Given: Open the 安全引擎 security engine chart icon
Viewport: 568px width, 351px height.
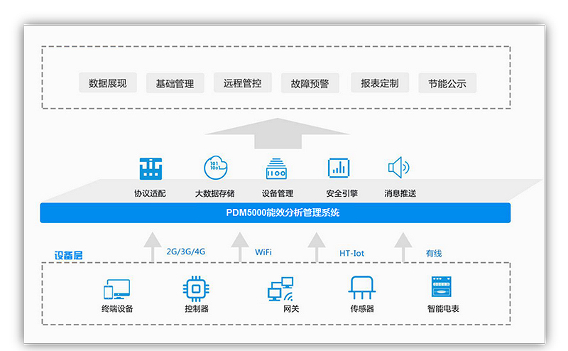Looking at the screenshot, I should pyautogui.click(x=339, y=168).
